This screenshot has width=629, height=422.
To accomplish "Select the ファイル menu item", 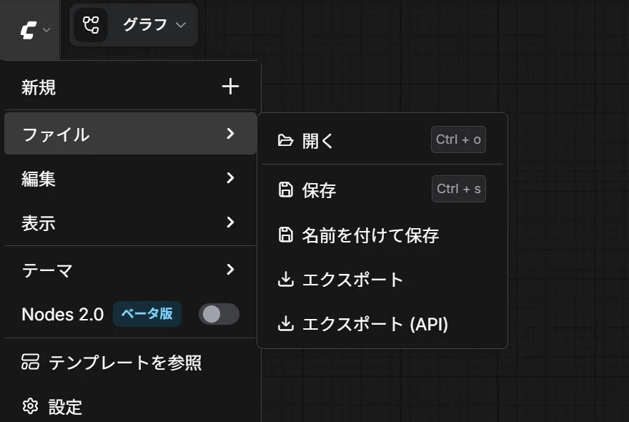I will (x=130, y=134).
